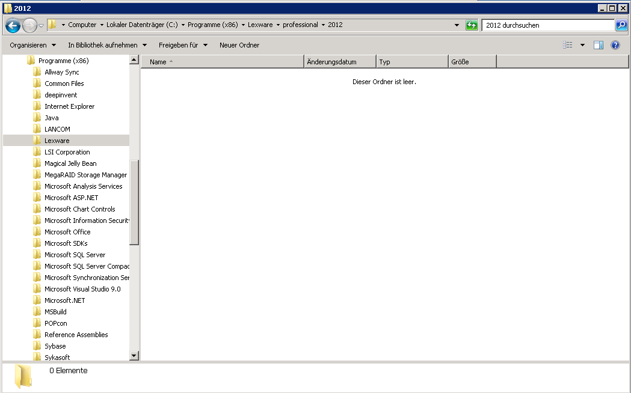Select Microsoft SQL Server folder
The image size is (631, 393).
(x=75, y=255)
